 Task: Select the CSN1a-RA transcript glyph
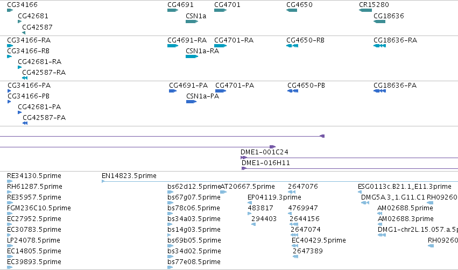(x=192, y=56)
